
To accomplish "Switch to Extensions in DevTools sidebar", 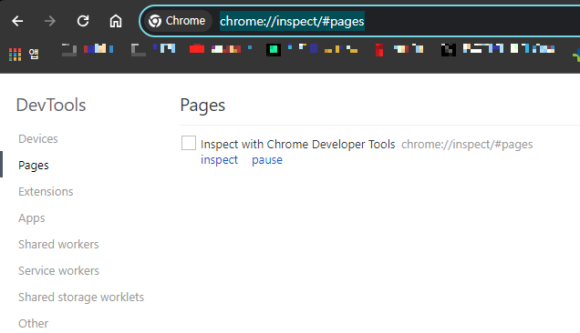I will point(46,192).
